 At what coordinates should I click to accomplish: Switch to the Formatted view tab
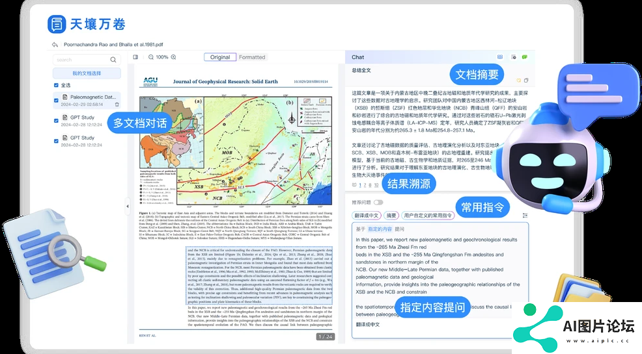(x=252, y=57)
